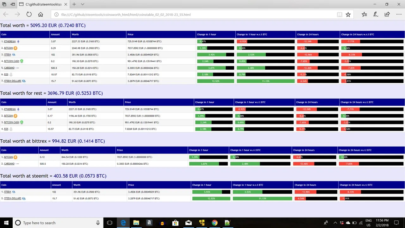Open the 11:56 PM clock calendar
The height and width of the screenshot is (228, 405).
[382, 223]
